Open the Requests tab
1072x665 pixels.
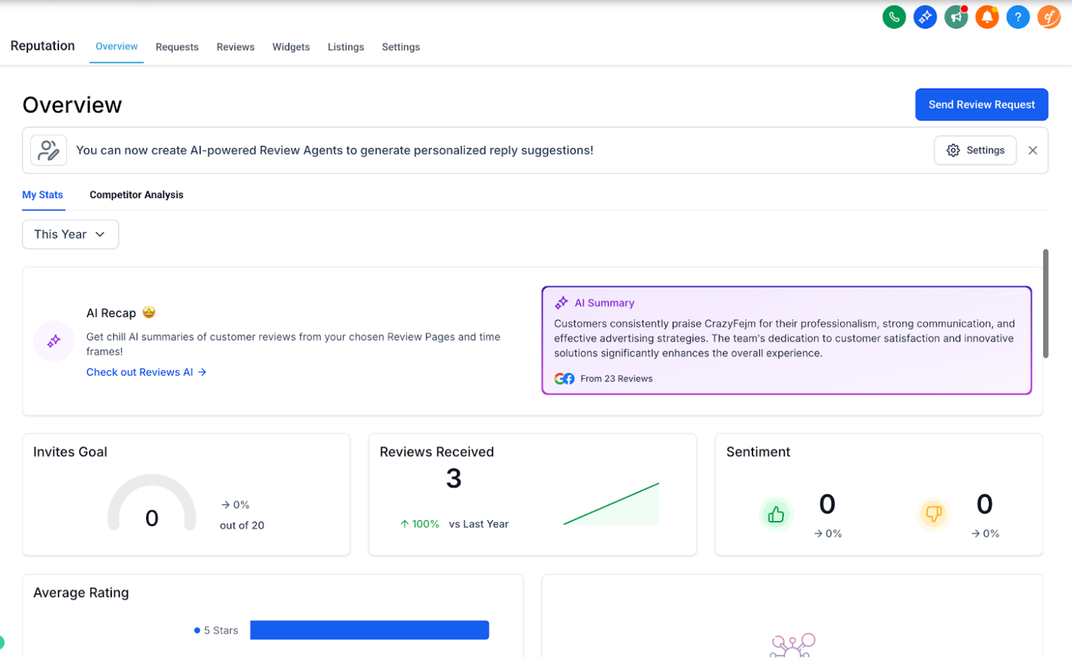pyautogui.click(x=177, y=47)
